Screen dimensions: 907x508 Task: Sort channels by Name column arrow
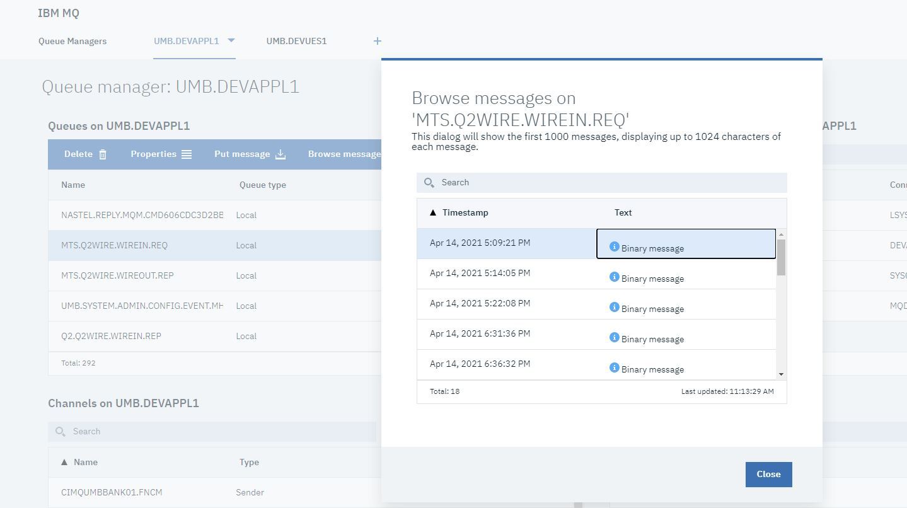[64, 463]
